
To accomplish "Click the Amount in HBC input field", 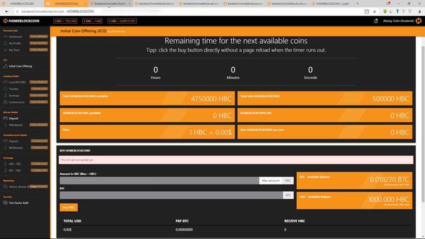I will [x=159, y=181].
